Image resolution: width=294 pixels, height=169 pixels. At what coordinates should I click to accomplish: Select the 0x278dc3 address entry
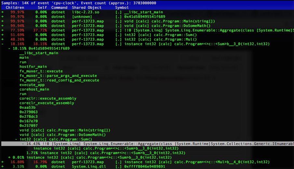click(29, 116)
